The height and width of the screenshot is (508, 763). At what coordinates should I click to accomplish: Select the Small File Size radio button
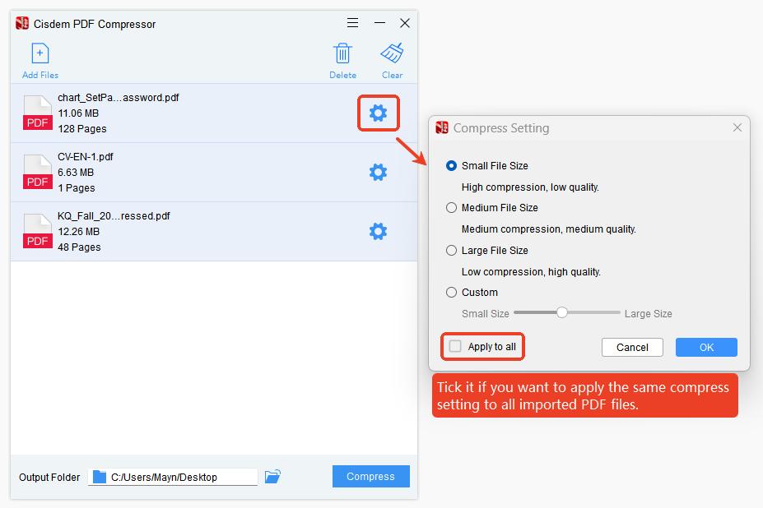coord(451,165)
